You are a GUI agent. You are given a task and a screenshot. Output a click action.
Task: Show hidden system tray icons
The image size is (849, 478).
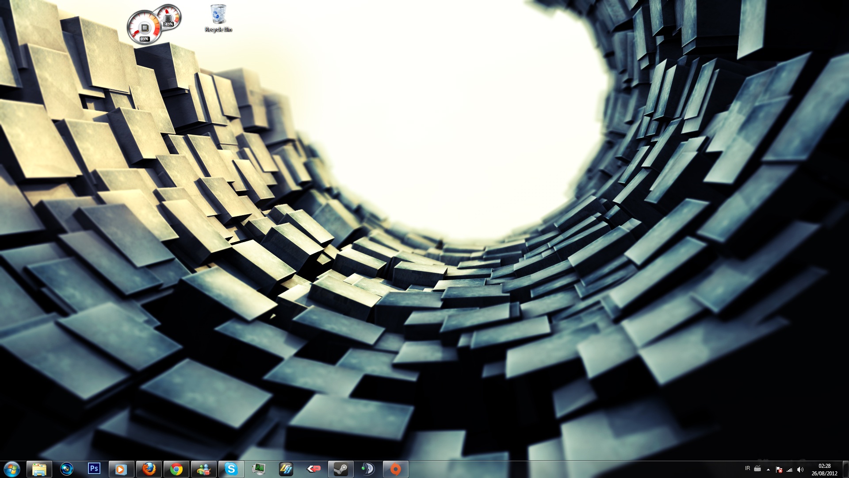tap(768, 469)
